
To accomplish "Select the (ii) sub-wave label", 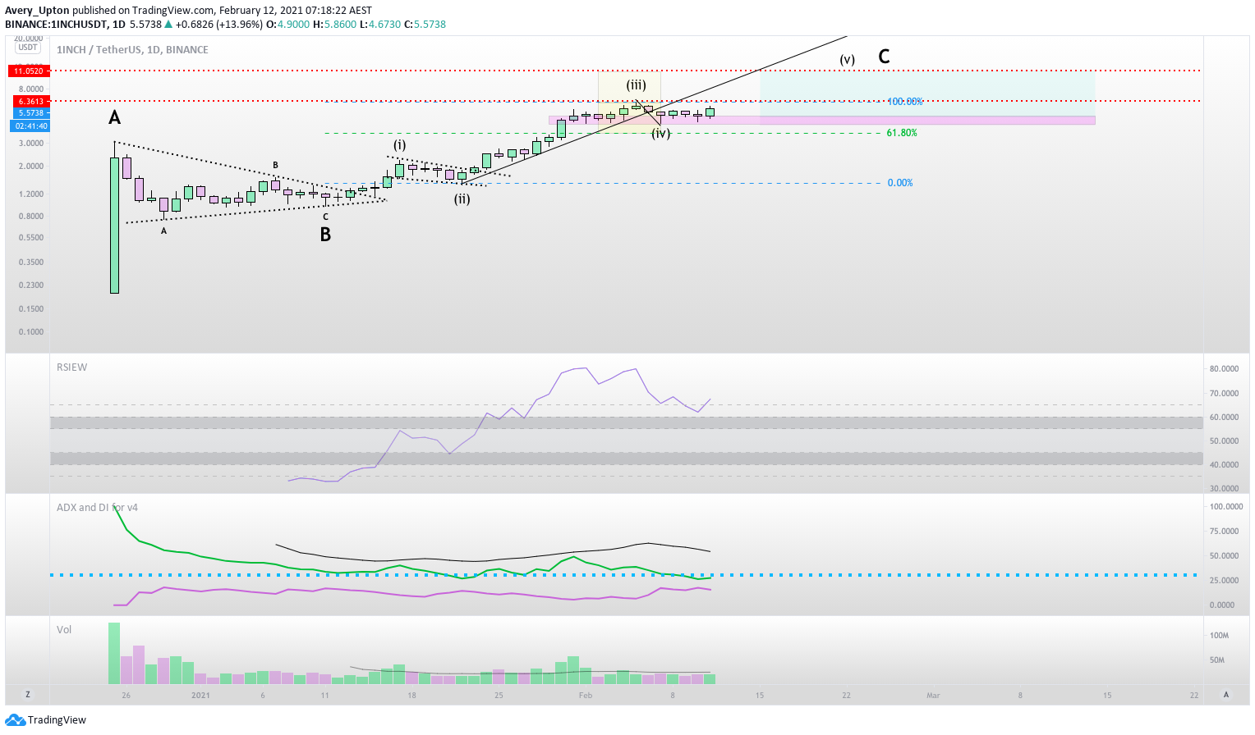I will click(x=462, y=199).
